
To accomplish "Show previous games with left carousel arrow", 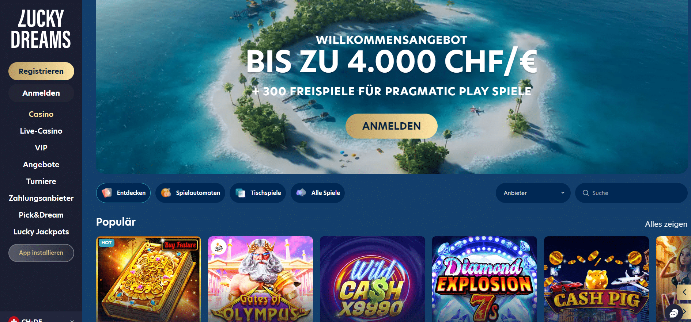I will point(684,292).
